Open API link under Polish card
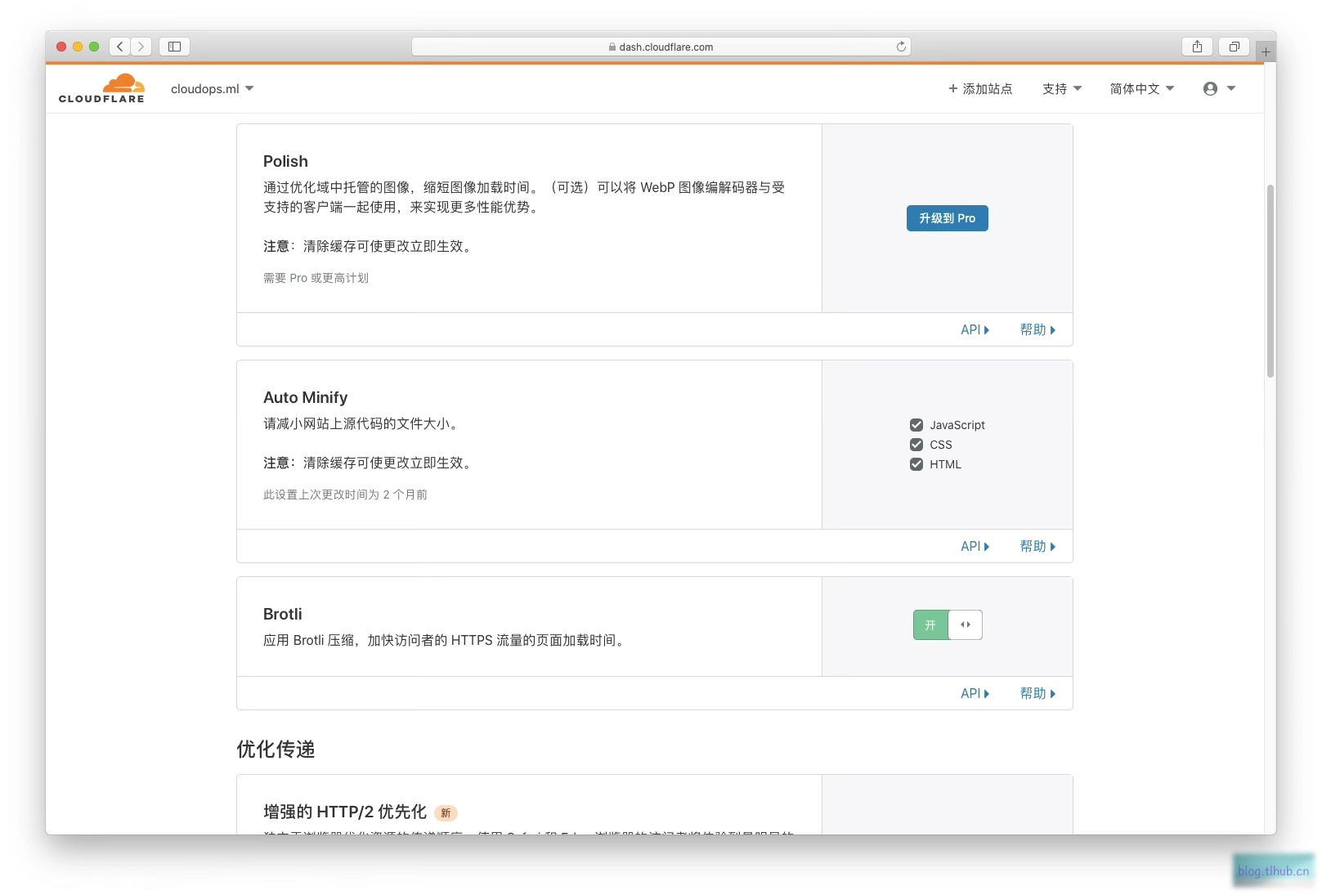Screen dimensions: 1322x895 click(975, 329)
